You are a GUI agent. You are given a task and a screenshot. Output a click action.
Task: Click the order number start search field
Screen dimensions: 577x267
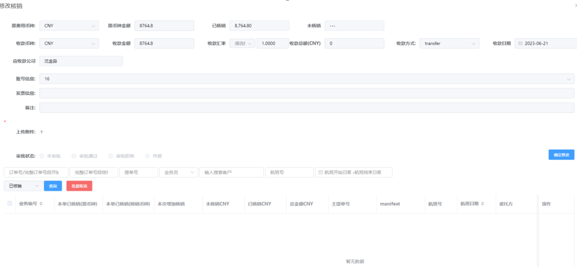tap(36, 172)
